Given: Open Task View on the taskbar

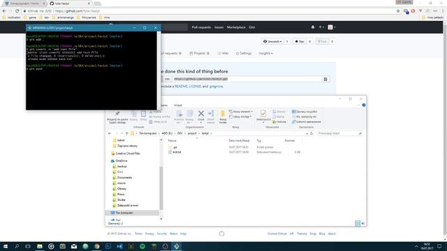Looking at the screenshot, I should pos(28,246).
